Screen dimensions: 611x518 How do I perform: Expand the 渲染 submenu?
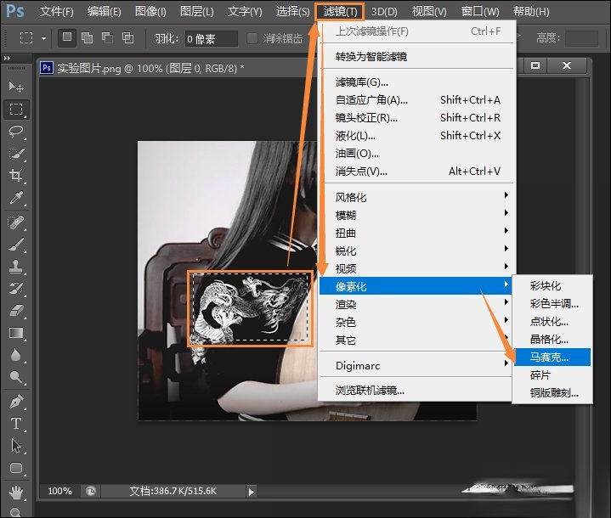pos(416,304)
